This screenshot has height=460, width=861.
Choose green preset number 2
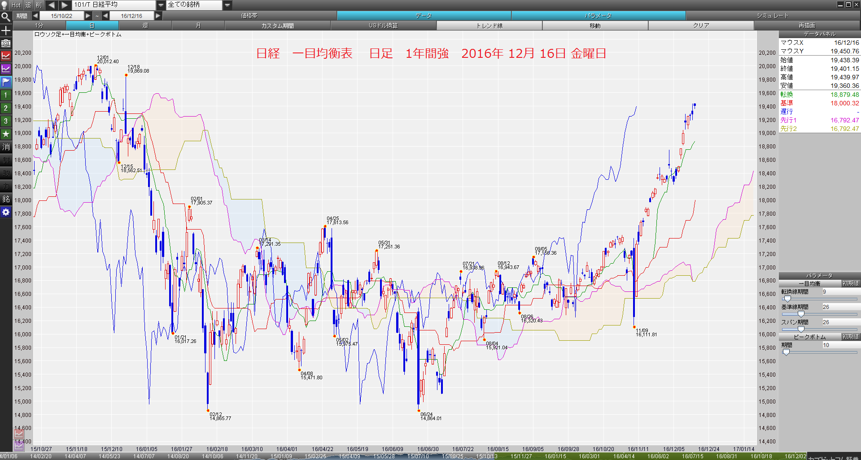6,108
